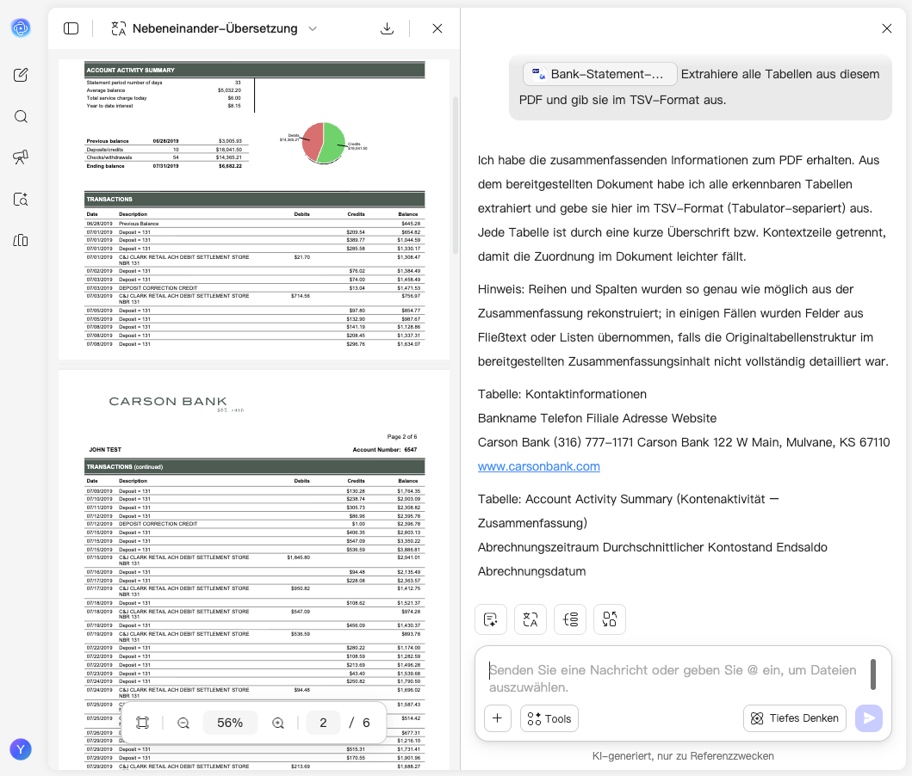Click the fit-to-page icon in PDF toolbar
The width and height of the screenshot is (912, 776).
coord(142,723)
